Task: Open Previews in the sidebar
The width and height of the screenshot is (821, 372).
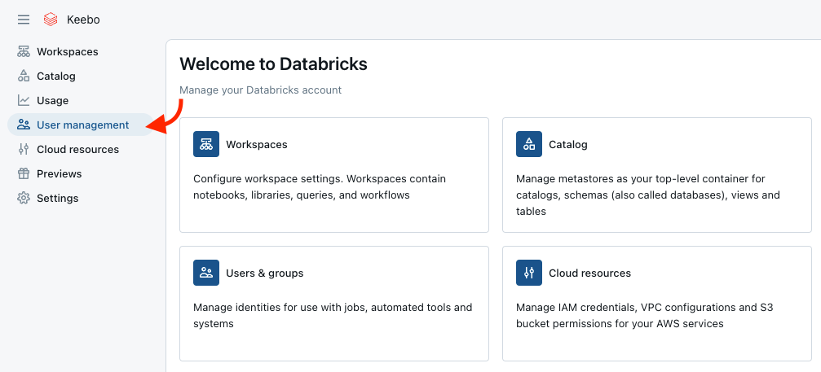Action: click(60, 173)
